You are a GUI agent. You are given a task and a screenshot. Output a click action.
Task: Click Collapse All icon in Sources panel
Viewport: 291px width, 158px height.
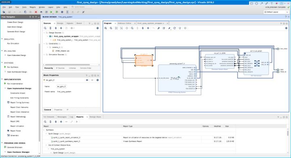tap(51, 28)
